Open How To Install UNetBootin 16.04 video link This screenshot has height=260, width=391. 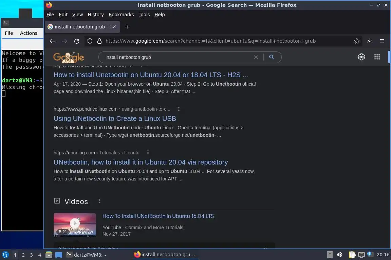(x=158, y=216)
